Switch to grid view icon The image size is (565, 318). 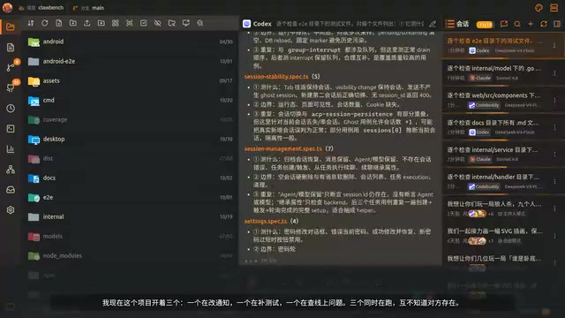116,23
